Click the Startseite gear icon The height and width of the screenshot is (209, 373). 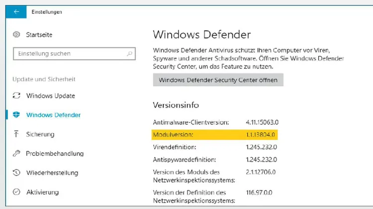[x=16, y=35]
